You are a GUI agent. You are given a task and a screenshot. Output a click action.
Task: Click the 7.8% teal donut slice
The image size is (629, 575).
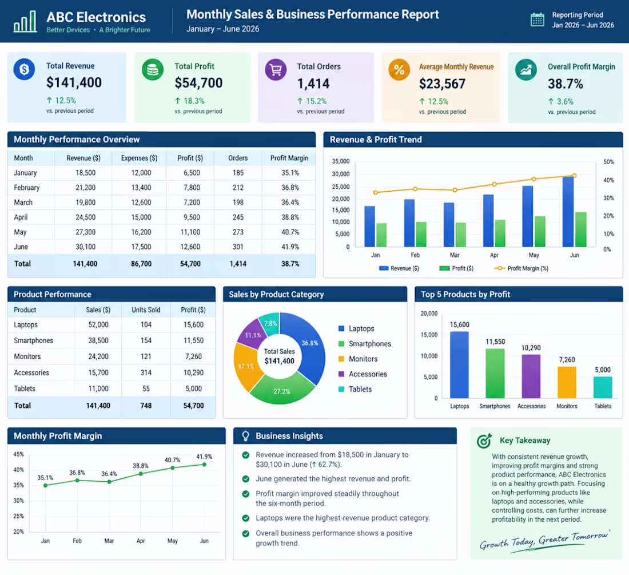tap(270, 323)
